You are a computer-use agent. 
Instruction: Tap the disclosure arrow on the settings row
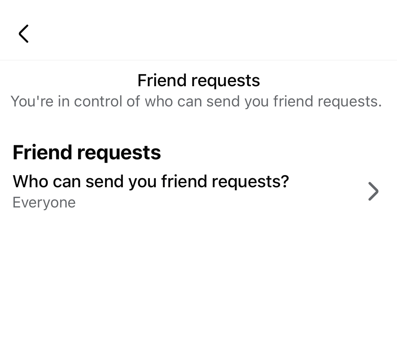pos(373,191)
